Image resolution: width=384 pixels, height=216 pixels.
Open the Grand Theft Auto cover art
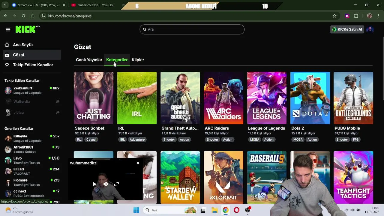180,98
